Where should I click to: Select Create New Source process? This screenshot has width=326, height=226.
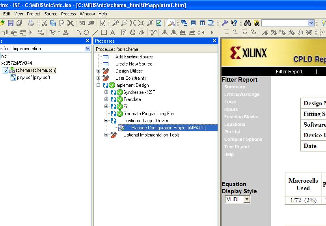click(x=134, y=64)
